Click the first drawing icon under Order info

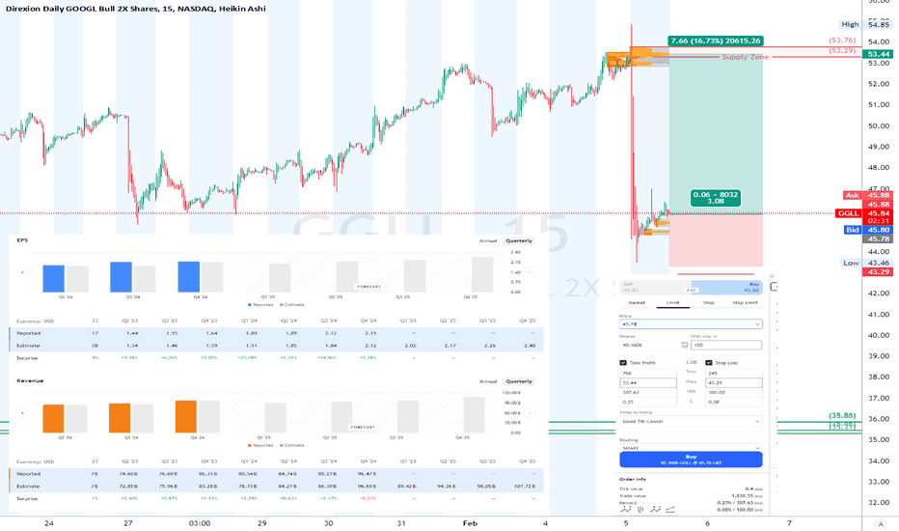pyautogui.click(x=625, y=509)
